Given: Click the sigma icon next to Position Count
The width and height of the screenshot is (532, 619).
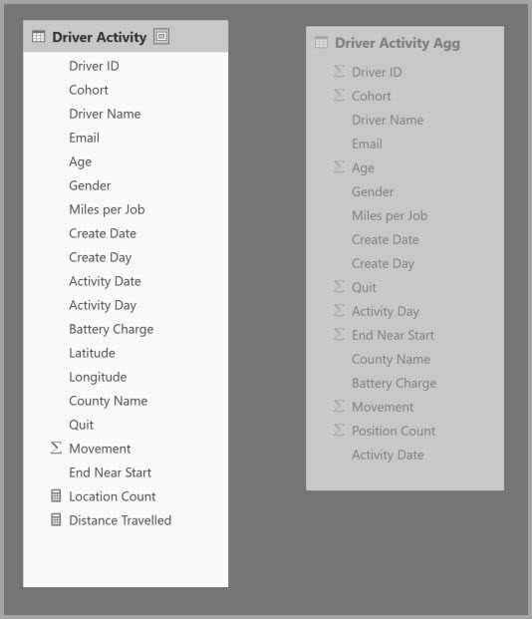Looking at the screenshot, I should coord(339,430).
